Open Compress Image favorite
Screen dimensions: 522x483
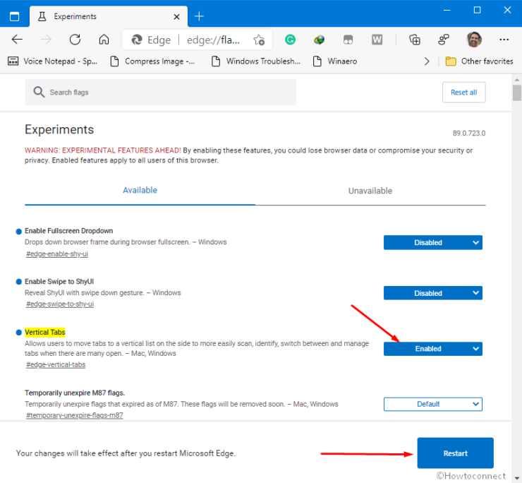coord(152,61)
